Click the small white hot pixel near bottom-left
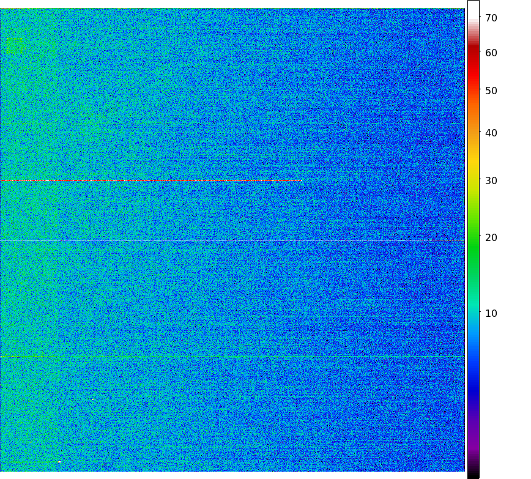Viewport: 531px width, 479px height. (59, 462)
